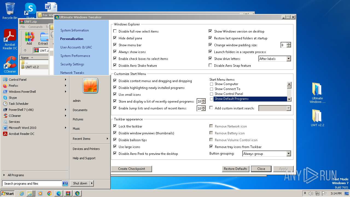Click Restore Defaults button
Image resolution: width=350 pixels, height=197 pixels.
coord(235,169)
